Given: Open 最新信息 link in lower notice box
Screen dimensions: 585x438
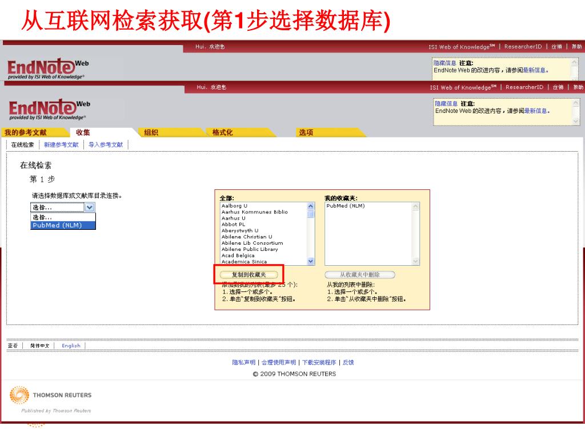Looking at the screenshot, I should click(x=535, y=111).
